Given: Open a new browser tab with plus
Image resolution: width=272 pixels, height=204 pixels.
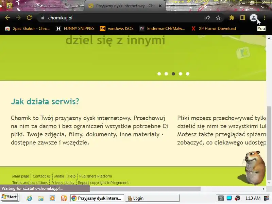Looking at the screenshot, I should [x=173, y=6].
